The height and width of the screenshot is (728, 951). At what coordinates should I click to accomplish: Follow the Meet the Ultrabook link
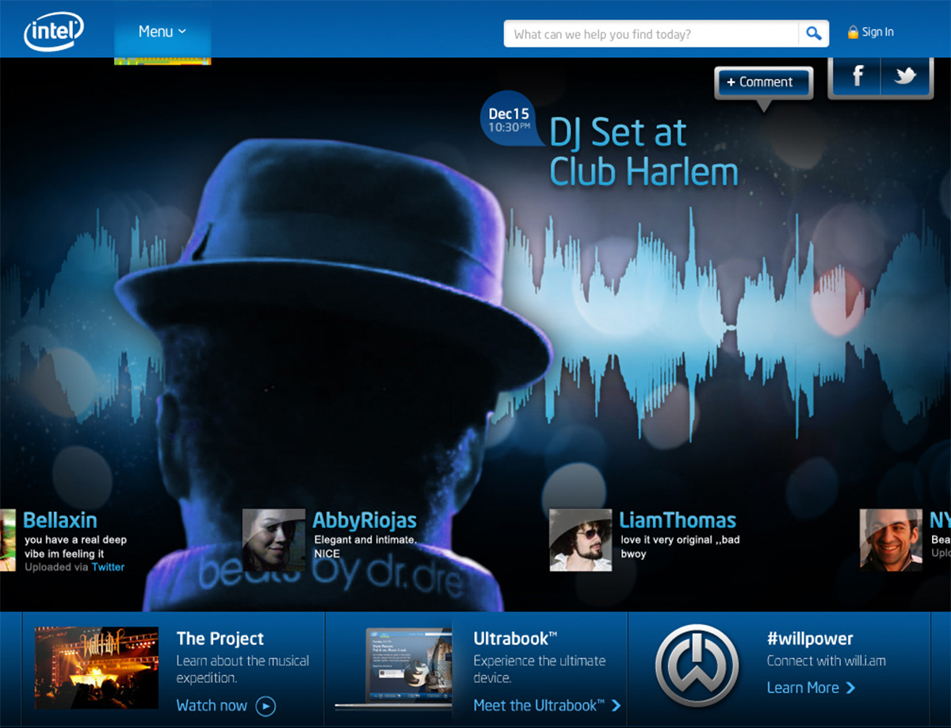click(x=539, y=705)
